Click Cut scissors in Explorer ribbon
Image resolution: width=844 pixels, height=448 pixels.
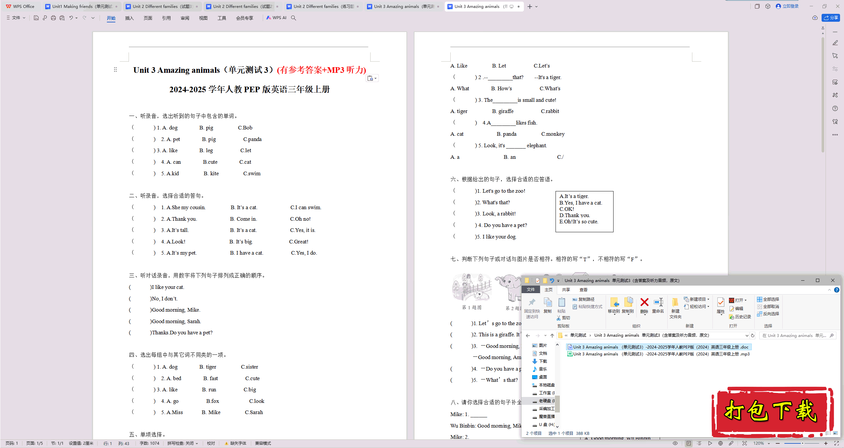click(x=563, y=318)
